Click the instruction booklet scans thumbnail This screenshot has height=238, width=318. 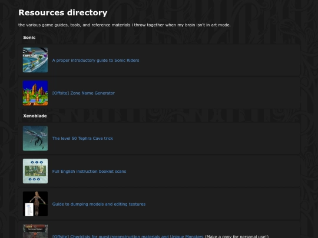pos(35,171)
